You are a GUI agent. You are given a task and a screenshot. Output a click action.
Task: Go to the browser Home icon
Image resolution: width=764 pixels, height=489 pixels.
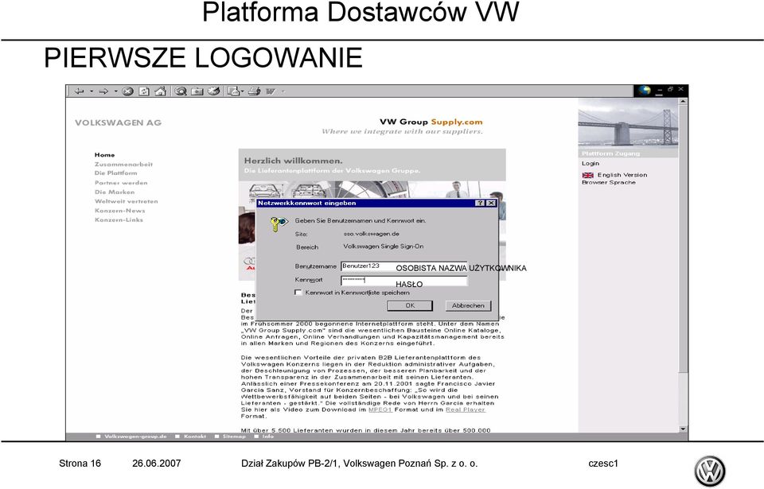click(x=160, y=91)
